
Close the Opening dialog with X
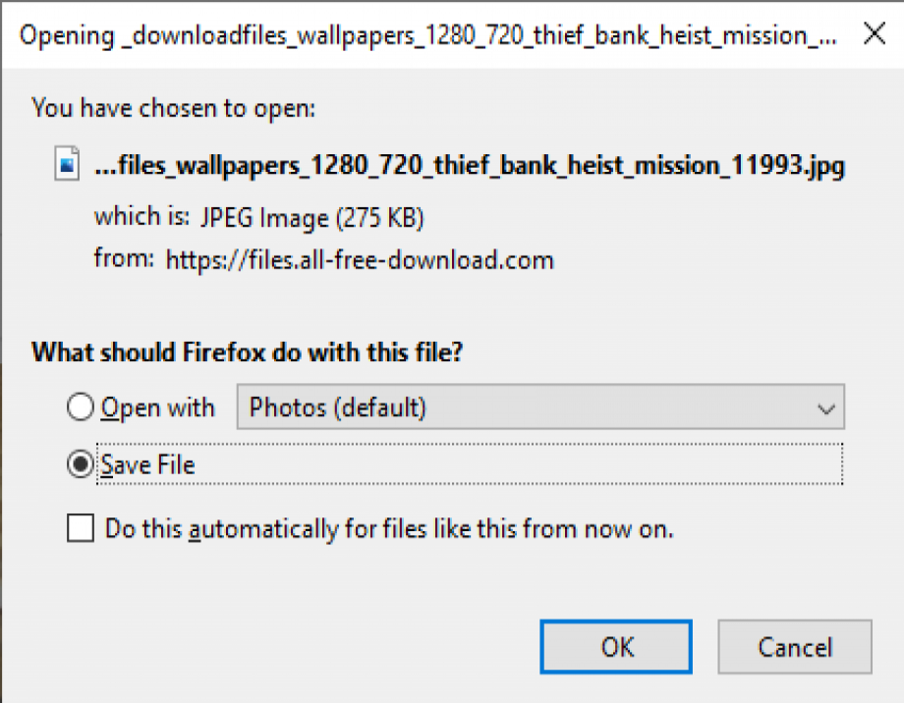pos(873,34)
